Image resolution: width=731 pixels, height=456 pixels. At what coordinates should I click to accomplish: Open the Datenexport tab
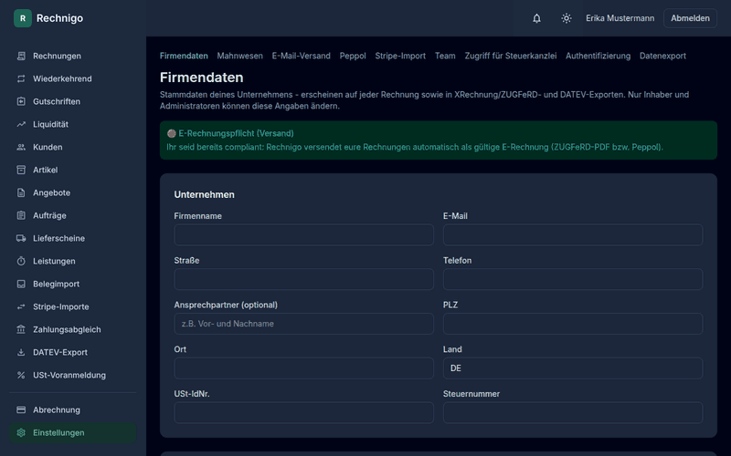coord(662,56)
